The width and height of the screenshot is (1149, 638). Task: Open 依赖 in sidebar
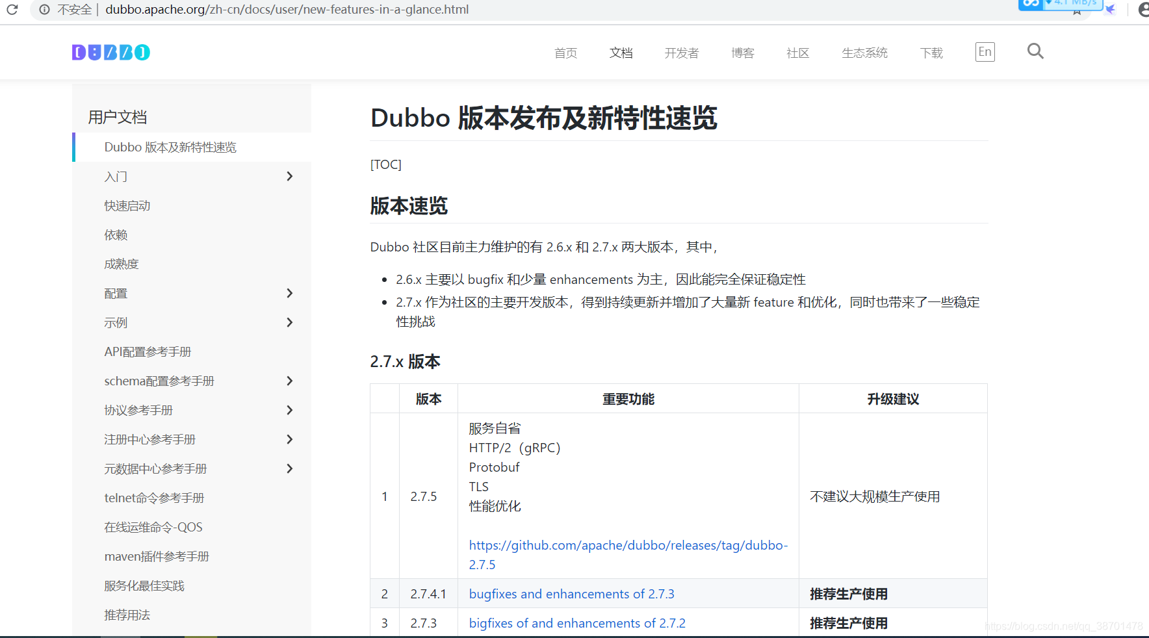click(x=116, y=235)
